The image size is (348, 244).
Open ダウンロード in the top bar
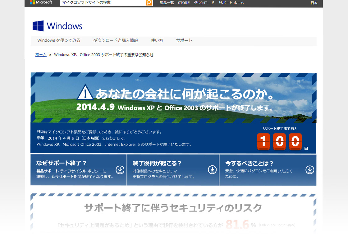204,3
